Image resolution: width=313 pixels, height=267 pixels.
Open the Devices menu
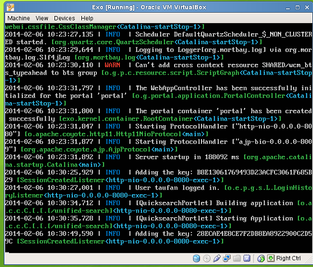[65, 19]
